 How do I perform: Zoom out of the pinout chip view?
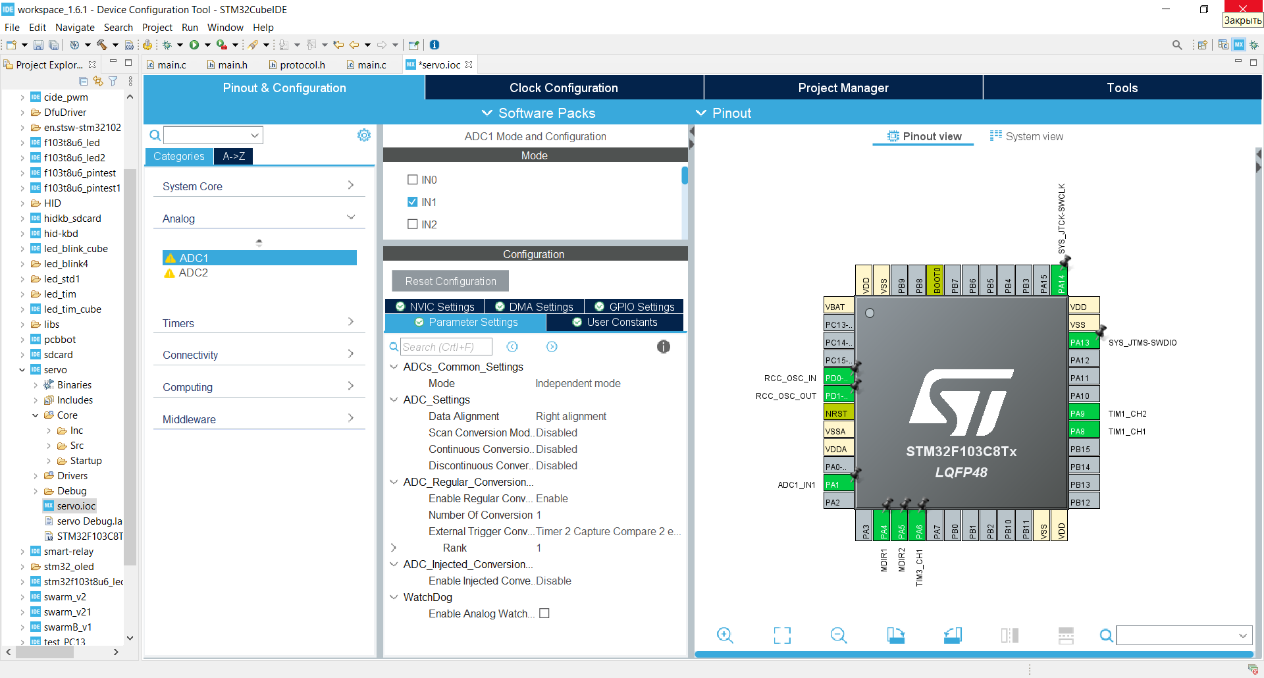[839, 635]
